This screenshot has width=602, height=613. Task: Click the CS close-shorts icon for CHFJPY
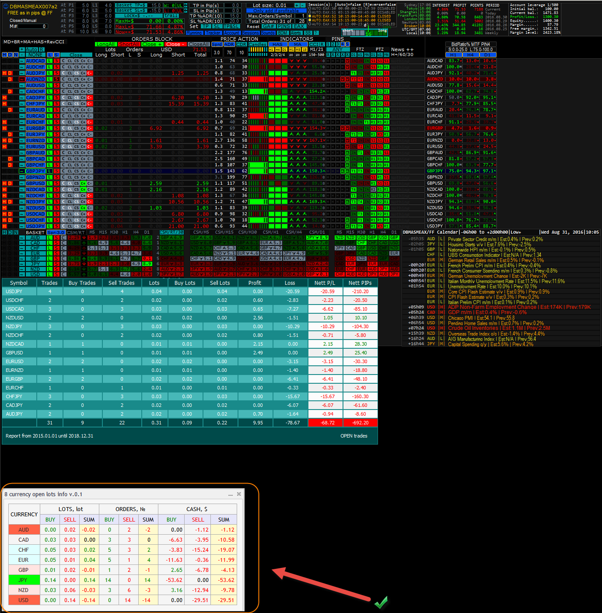pos(77,104)
